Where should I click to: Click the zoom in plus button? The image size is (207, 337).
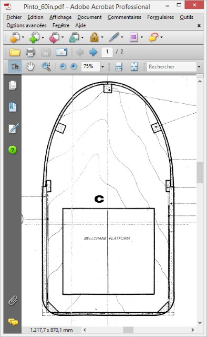[x=74, y=66]
